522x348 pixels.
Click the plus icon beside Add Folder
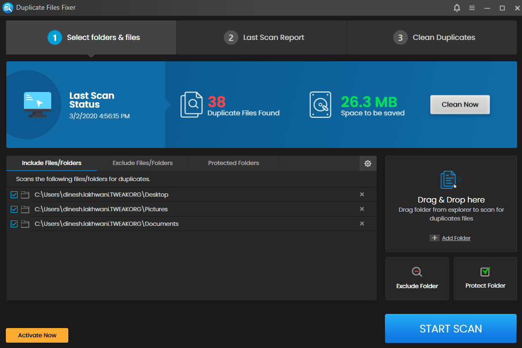[435, 238]
